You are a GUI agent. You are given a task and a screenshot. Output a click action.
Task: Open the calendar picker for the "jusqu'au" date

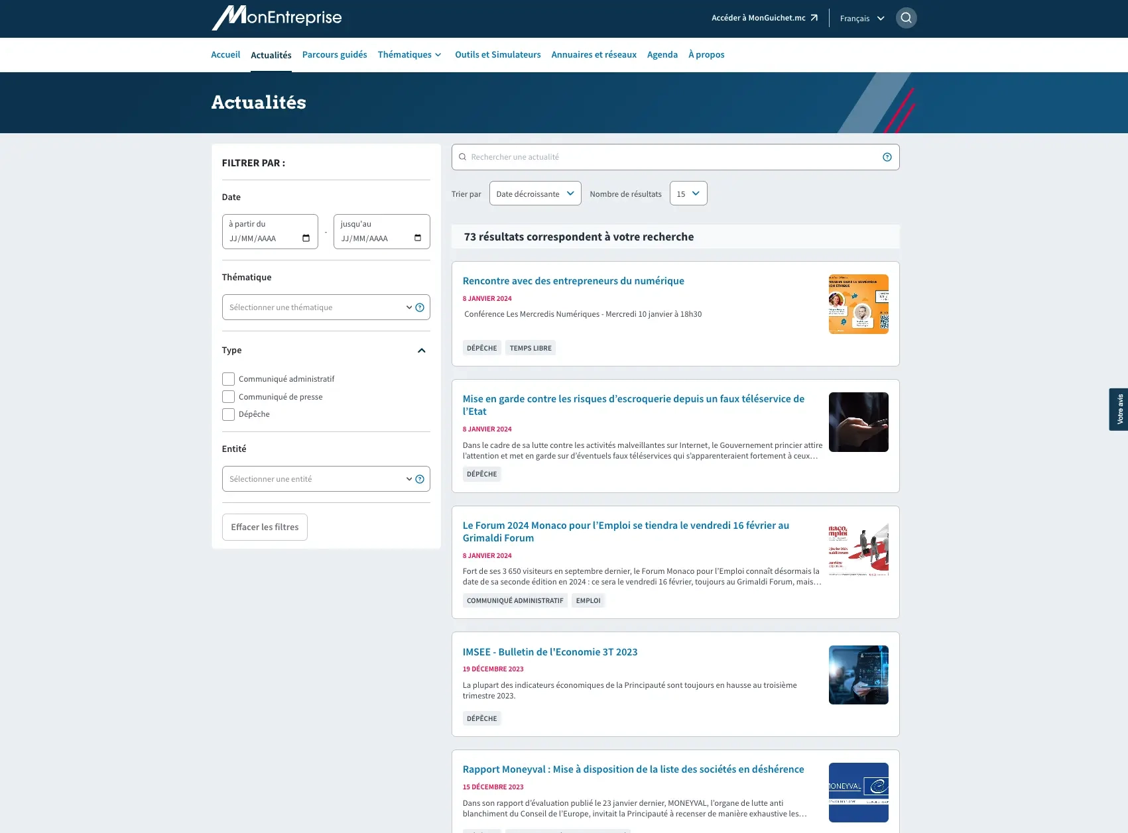418,239
